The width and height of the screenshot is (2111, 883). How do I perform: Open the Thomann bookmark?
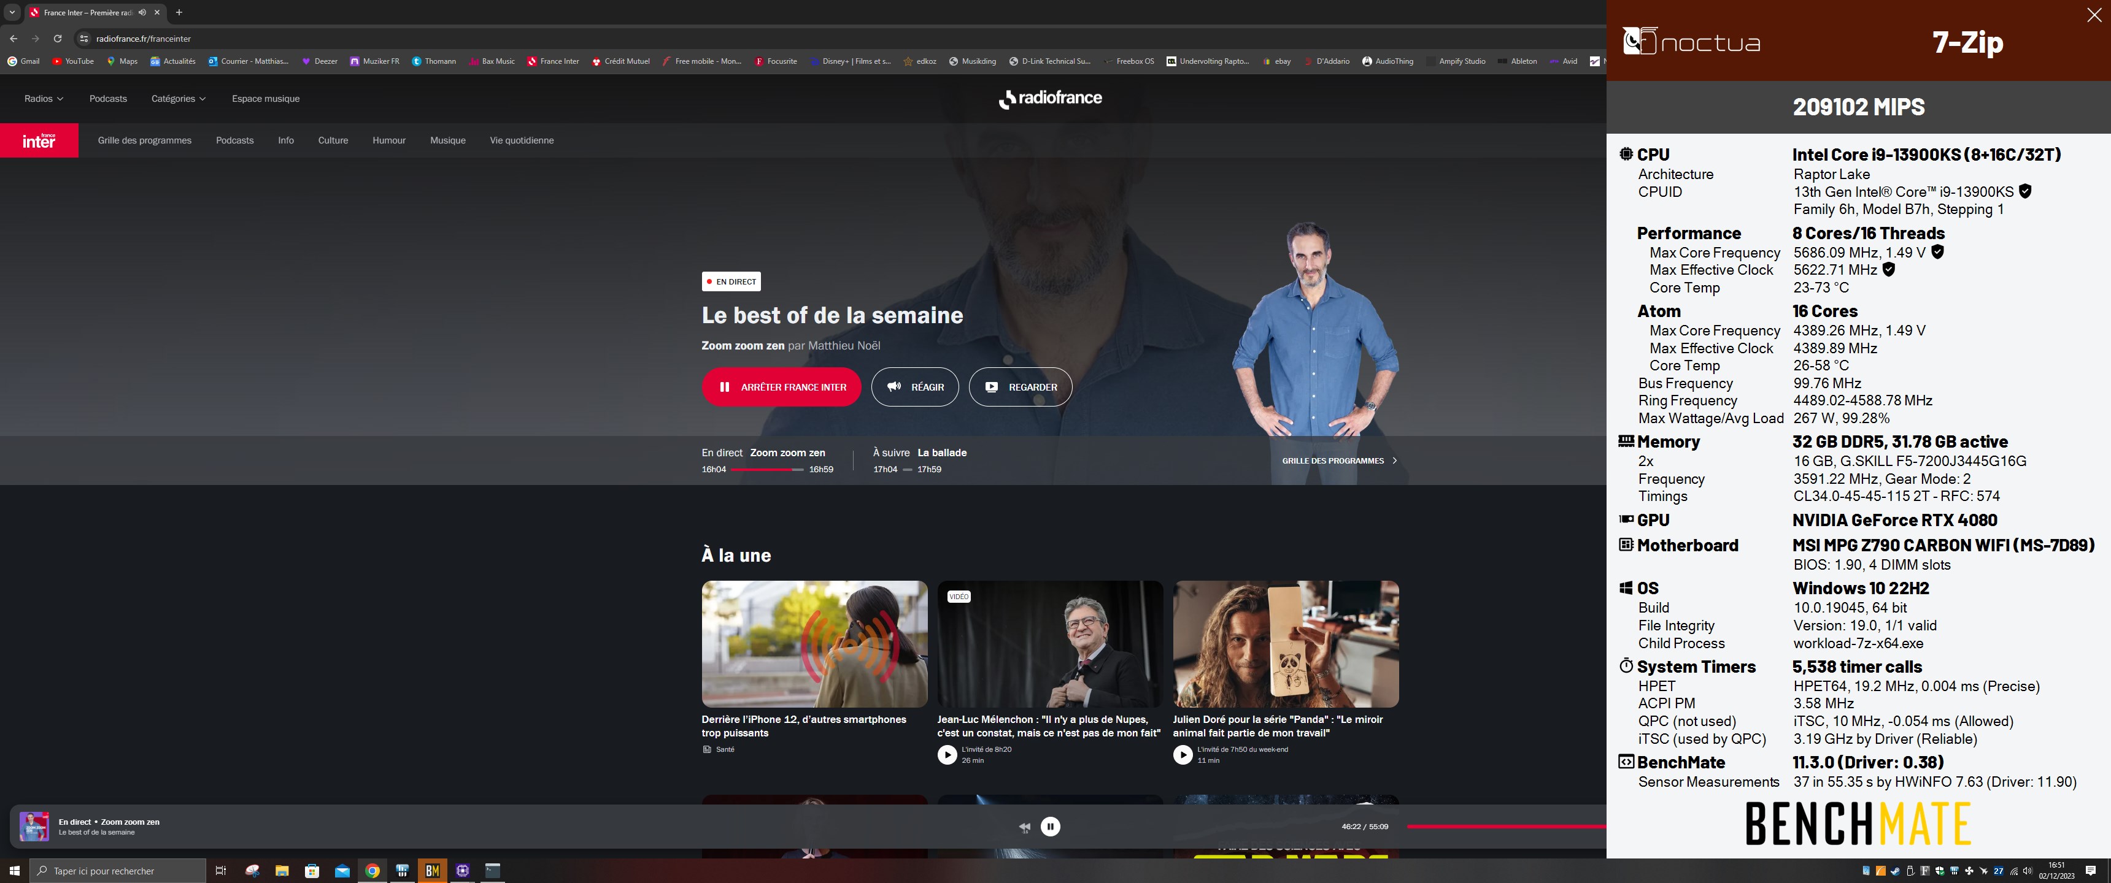(433, 61)
